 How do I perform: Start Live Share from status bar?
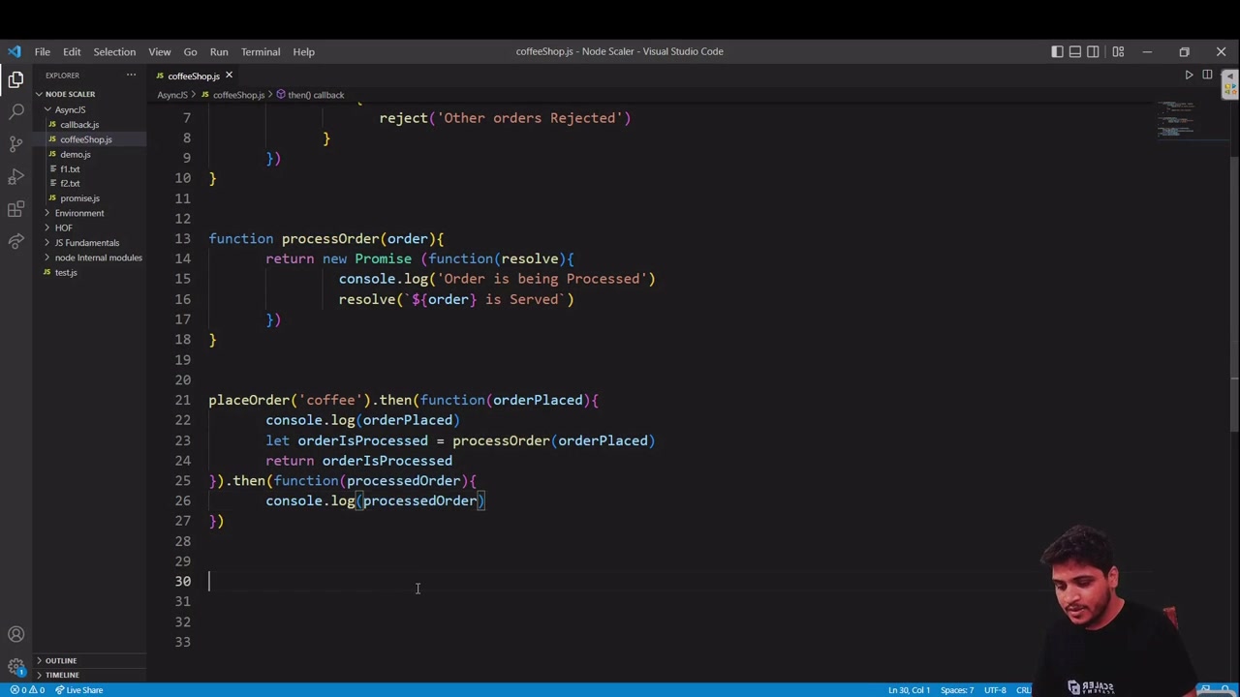(x=78, y=690)
